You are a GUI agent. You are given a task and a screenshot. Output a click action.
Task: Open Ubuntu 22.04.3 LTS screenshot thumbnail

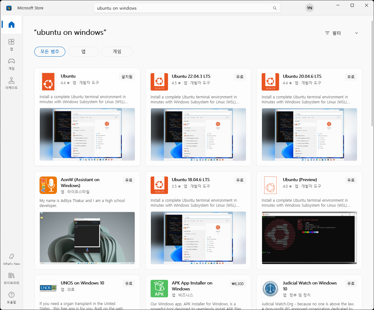point(198,134)
